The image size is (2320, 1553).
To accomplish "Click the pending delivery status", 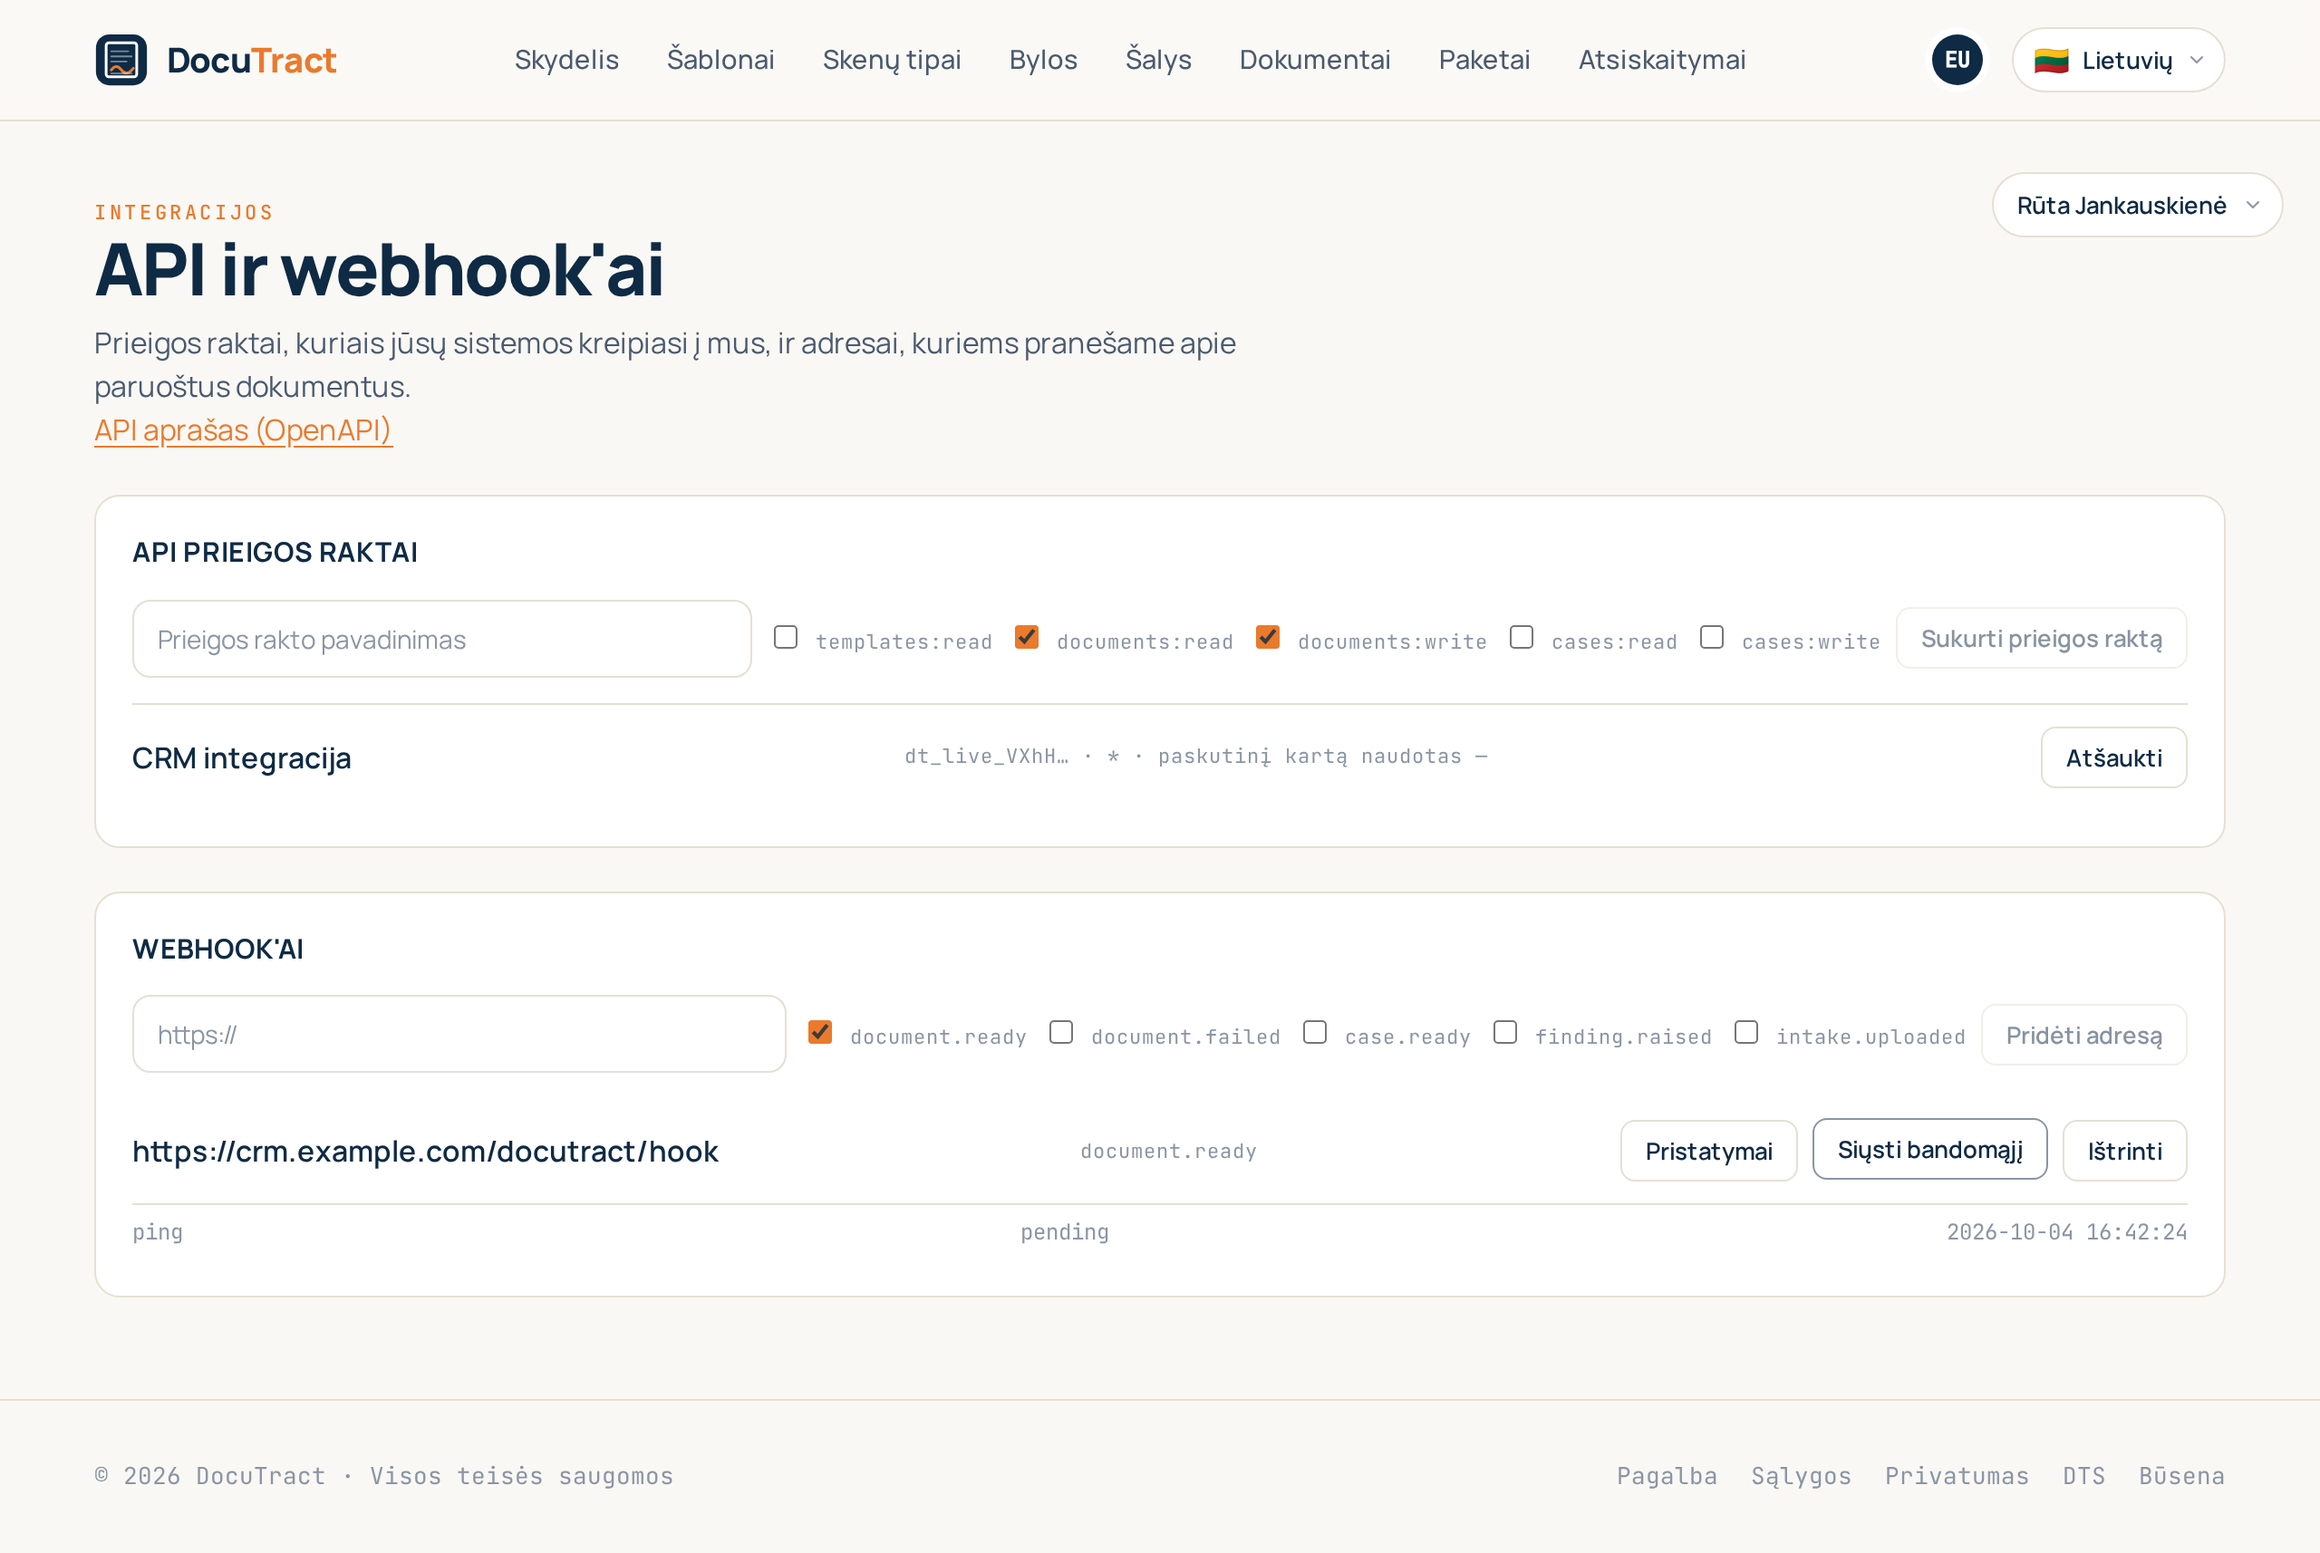I will tap(1065, 1232).
